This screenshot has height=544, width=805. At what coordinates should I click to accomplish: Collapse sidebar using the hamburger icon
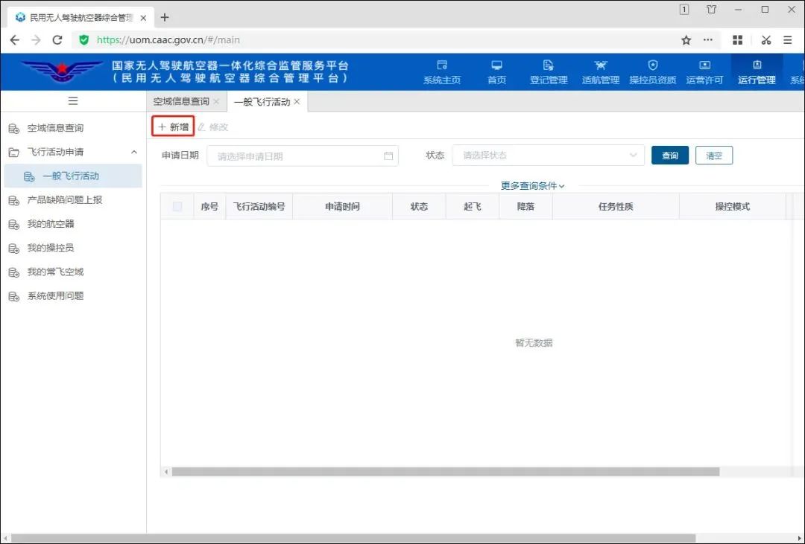pyautogui.click(x=73, y=101)
